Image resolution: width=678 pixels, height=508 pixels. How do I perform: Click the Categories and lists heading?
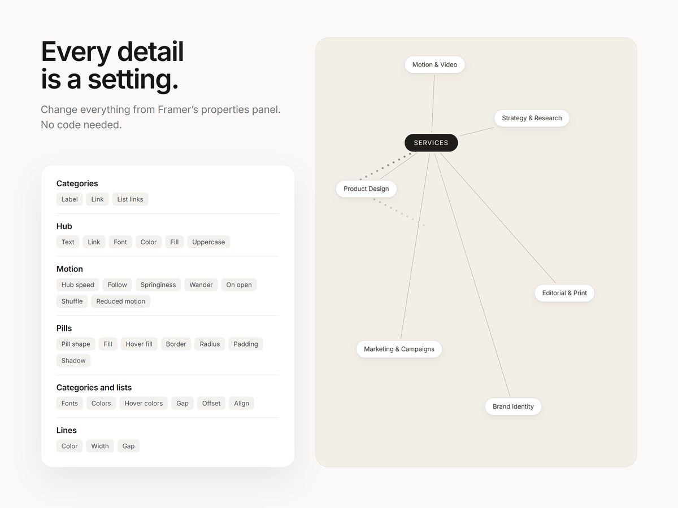(94, 388)
